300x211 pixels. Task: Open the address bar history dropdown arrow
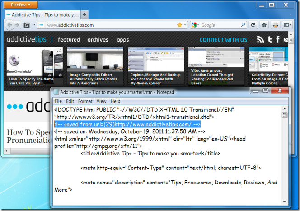(185, 25)
